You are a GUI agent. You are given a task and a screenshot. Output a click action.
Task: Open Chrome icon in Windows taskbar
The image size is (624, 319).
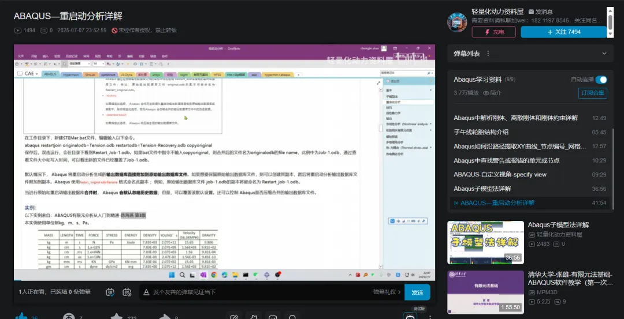coord(214,275)
